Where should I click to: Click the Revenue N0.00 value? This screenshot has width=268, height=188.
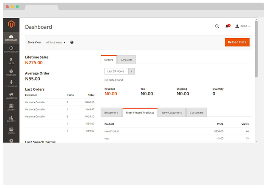(x=111, y=94)
